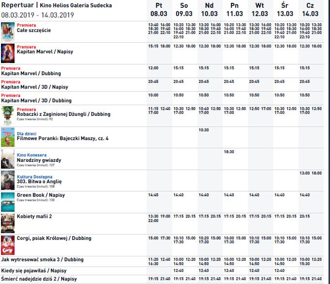
Task: Select the Cz 14.03 day column header
Action: (x=310, y=10)
